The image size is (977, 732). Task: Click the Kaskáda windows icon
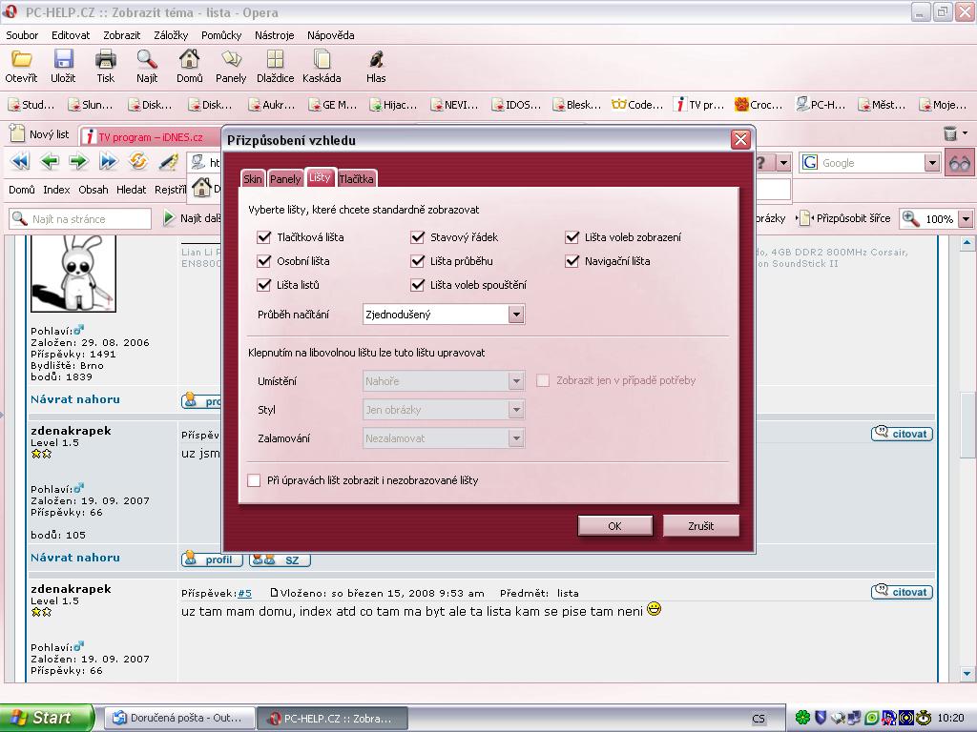pos(322,60)
